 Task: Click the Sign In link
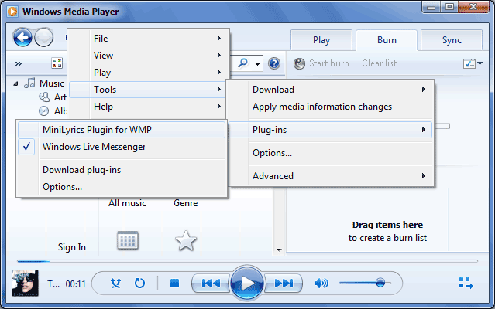pos(72,247)
